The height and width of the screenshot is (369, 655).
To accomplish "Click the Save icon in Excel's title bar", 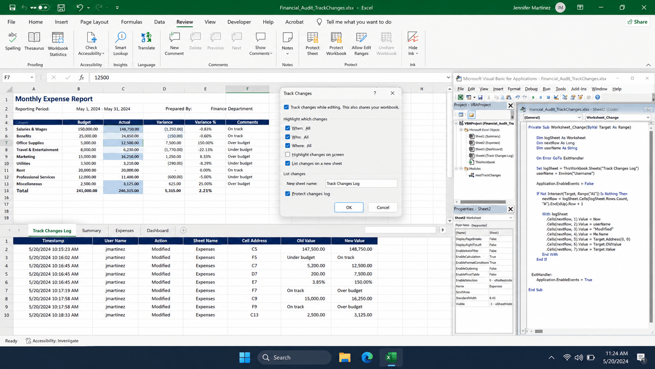I will coord(61,7).
